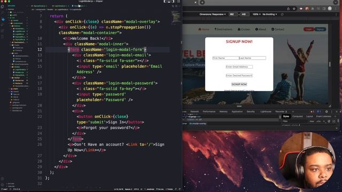This screenshot has height=192, width=342.
Task: Click the SIGNUP NOW! button in modal
Action: click(x=239, y=84)
